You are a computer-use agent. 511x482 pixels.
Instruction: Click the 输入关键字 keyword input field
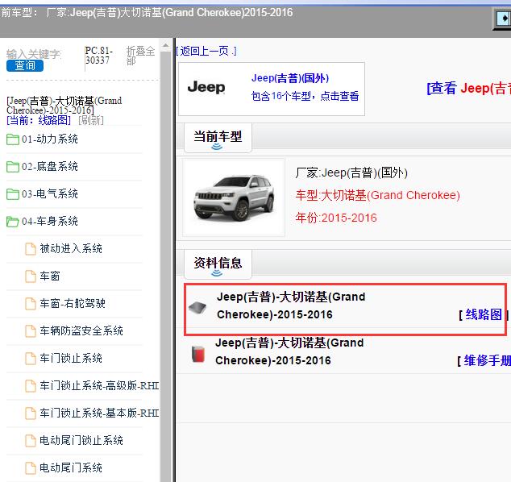(x=34, y=54)
